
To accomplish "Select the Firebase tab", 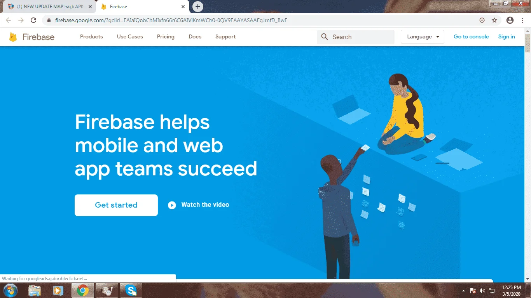I will 142,7.
